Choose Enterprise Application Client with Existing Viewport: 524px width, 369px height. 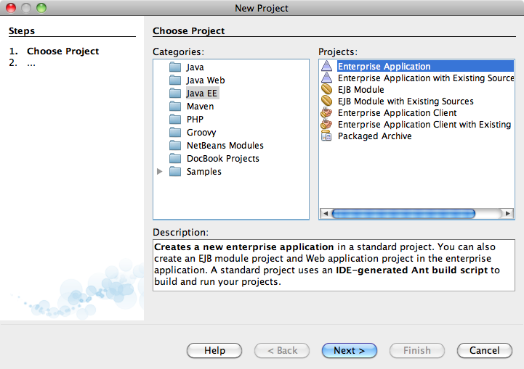pos(424,125)
